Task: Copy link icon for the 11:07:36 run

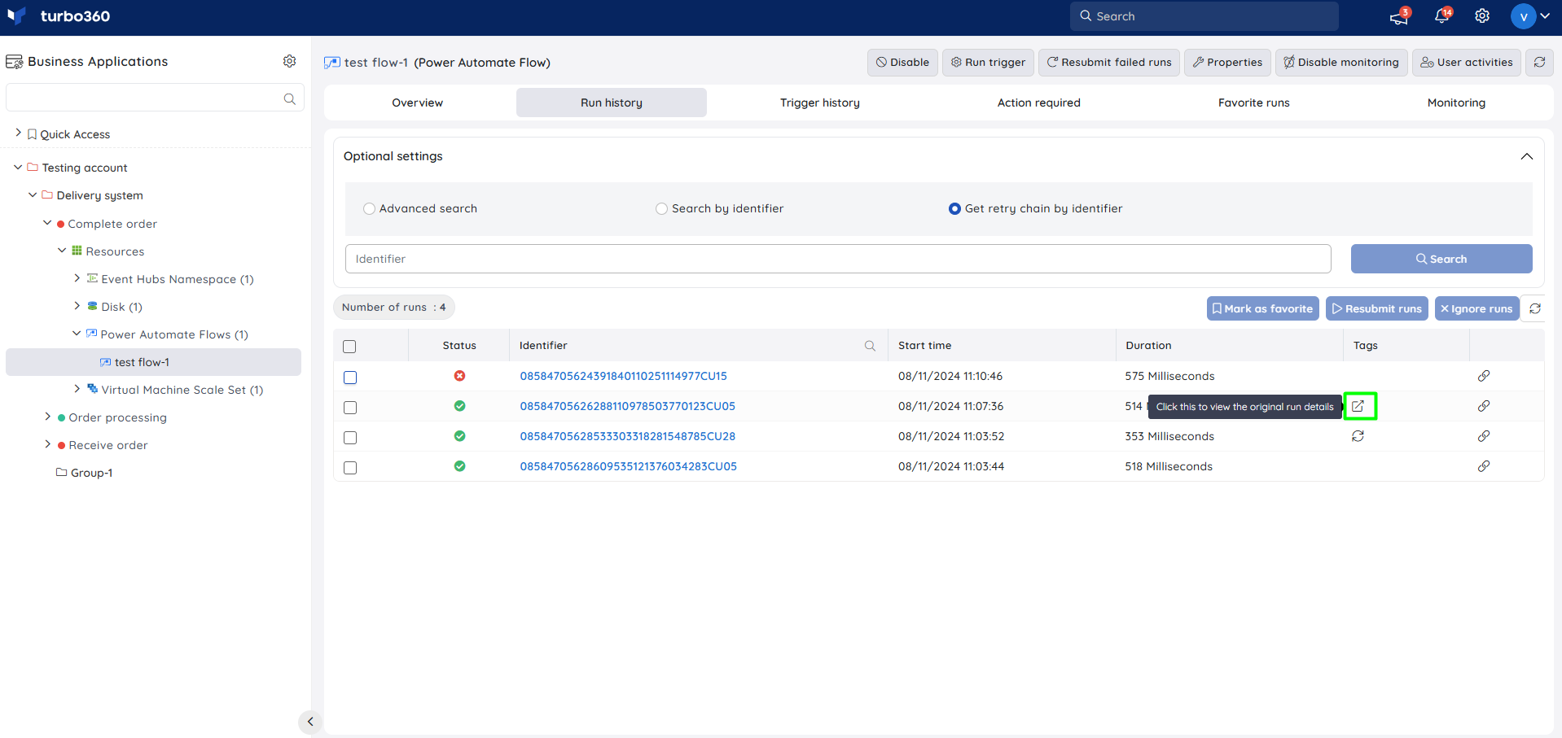Action: (1484, 406)
